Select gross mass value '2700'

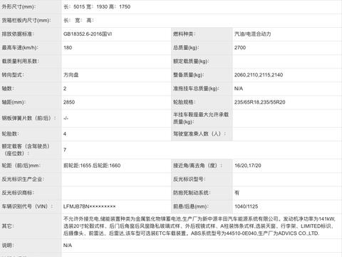click(240, 48)
